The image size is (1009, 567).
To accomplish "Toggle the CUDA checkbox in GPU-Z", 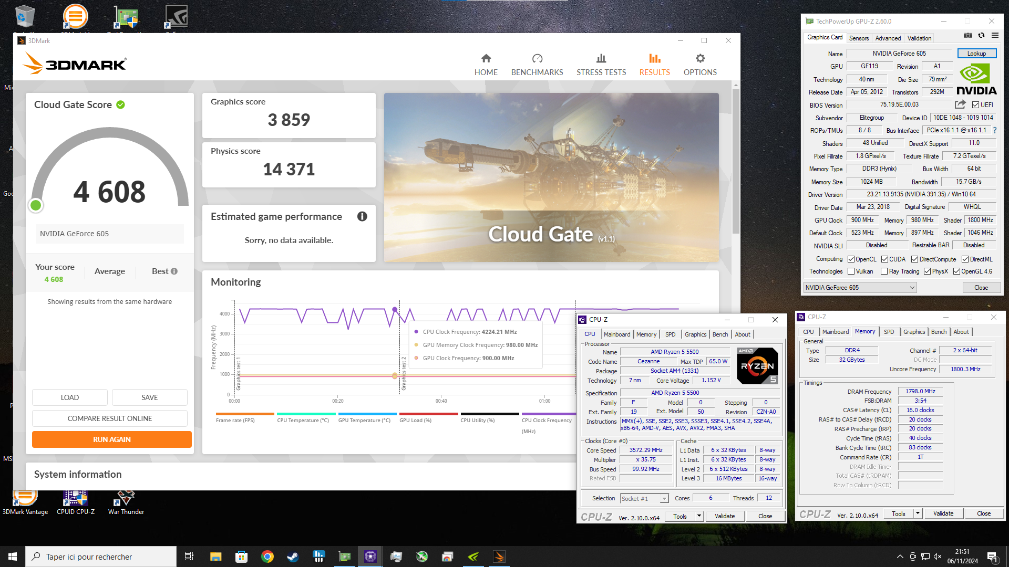I will click(884, 259).
